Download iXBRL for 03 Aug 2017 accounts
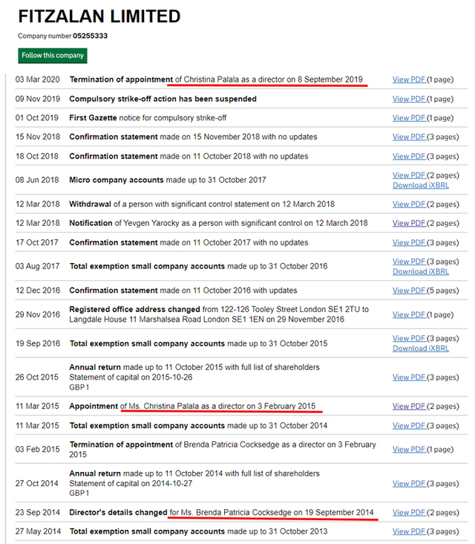475x544 pixels. pos(420,271)
